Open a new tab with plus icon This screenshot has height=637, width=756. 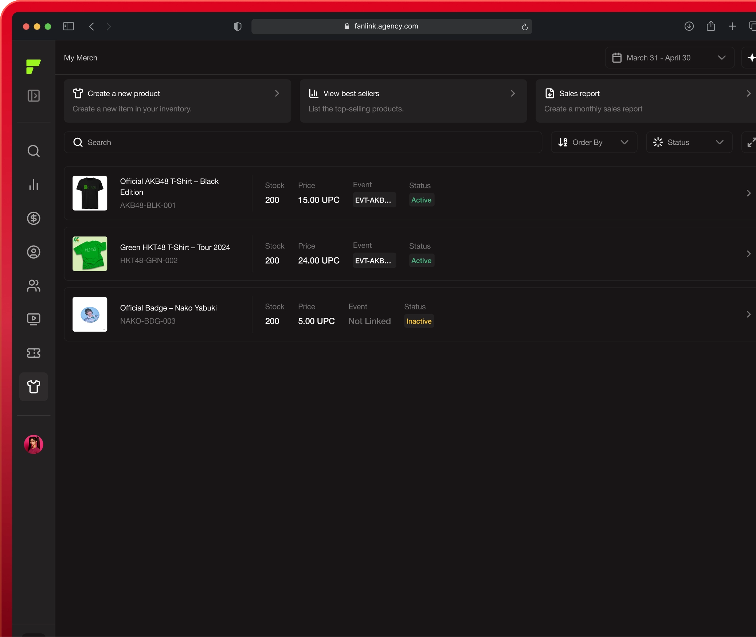click(732, 26)
